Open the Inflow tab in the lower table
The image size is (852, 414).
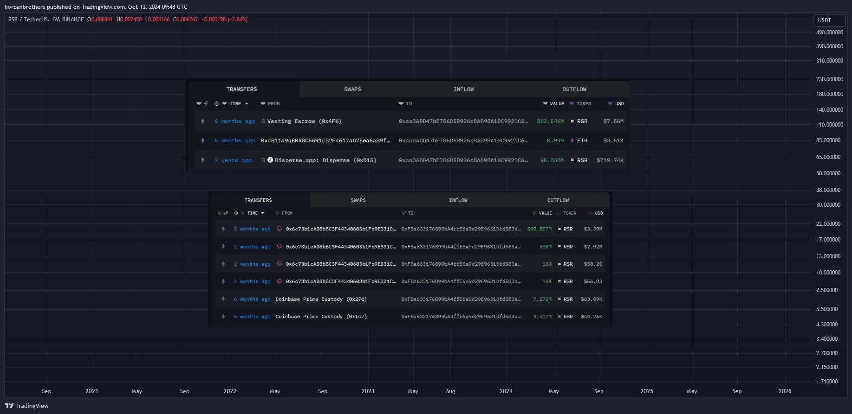click(x=458, y=200)
